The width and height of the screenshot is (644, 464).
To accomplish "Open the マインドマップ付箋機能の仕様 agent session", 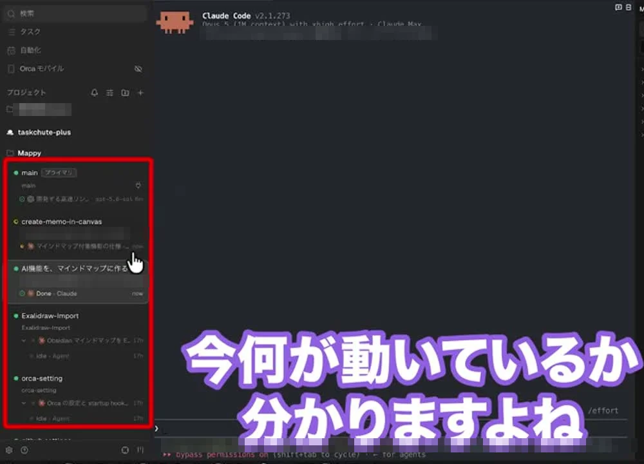I will tap(81, 246).
